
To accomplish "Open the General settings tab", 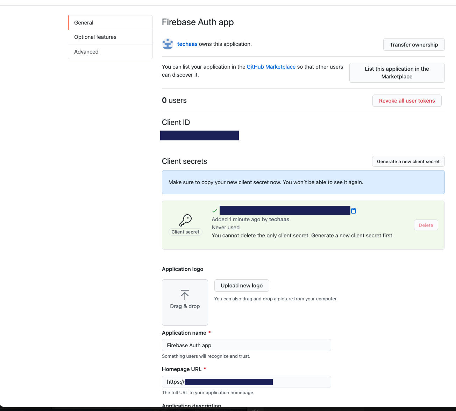I will (x=110, y=23).
